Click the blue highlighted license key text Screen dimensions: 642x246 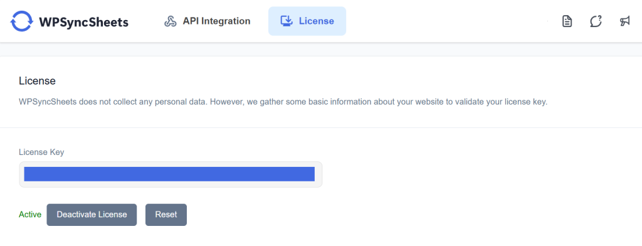pyautogui.click(x=169, y=174)
